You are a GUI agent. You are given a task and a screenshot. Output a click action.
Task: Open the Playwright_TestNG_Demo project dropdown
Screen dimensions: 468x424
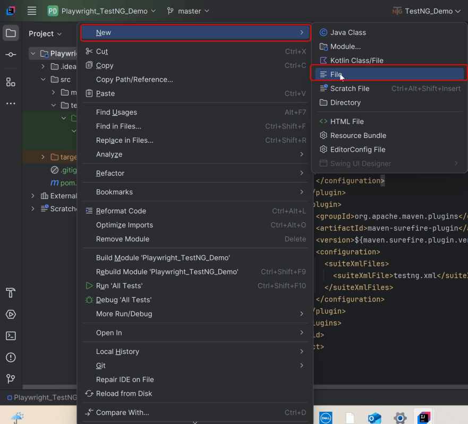102,11
